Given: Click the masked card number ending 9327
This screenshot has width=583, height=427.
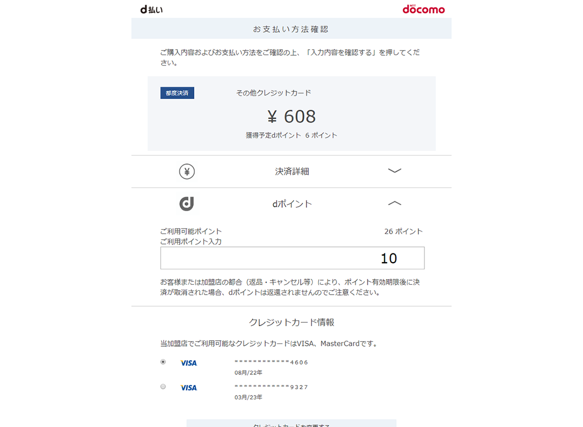Looking at the screenshot, I should [x=272, y=387].
